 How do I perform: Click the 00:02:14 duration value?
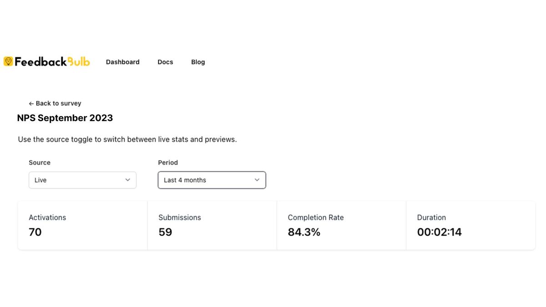(x=439, y=232)
